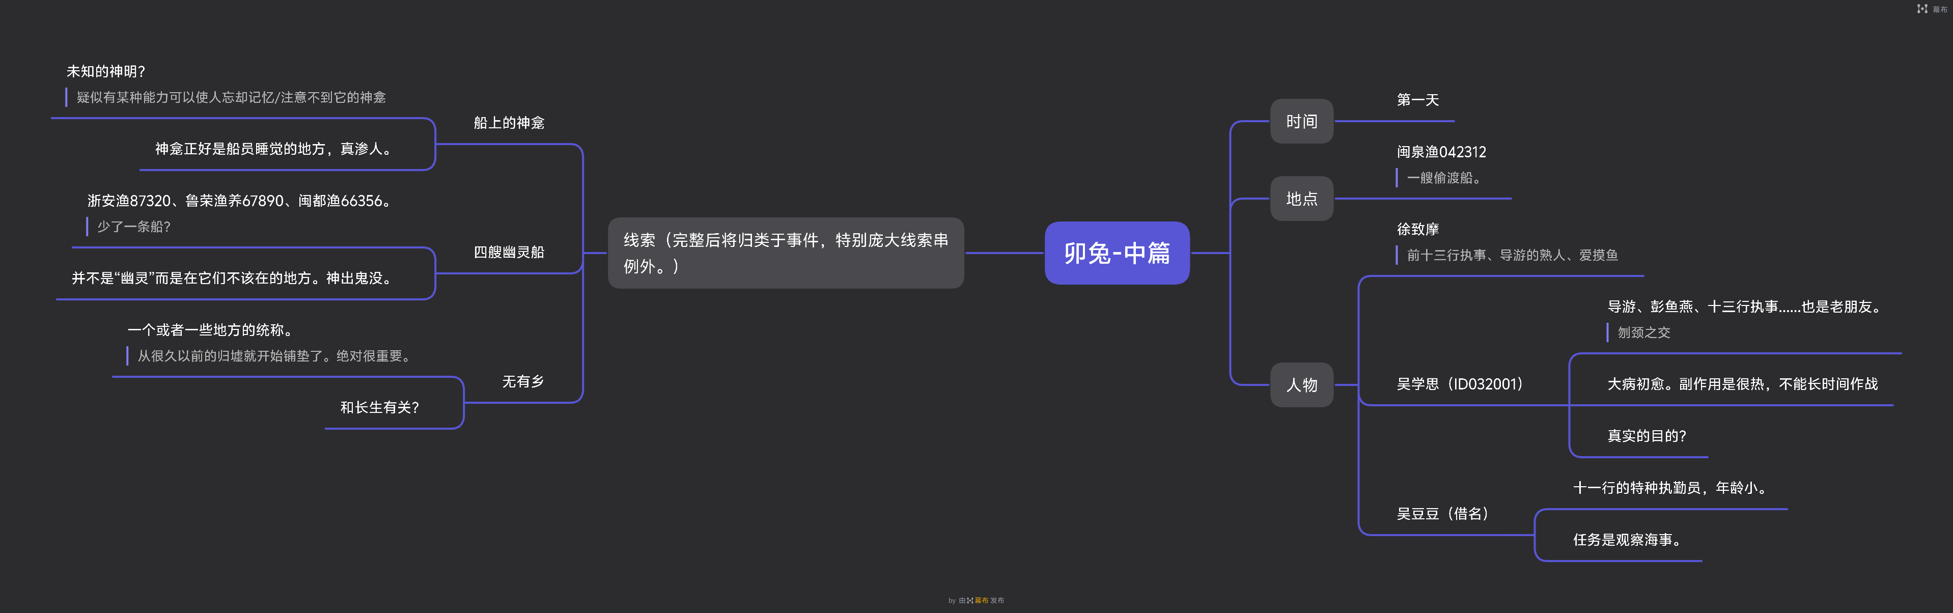This screenshot has height=613, width=1953.
Task: Click the 幕布 logo icon at top right
Action: 1922,9
